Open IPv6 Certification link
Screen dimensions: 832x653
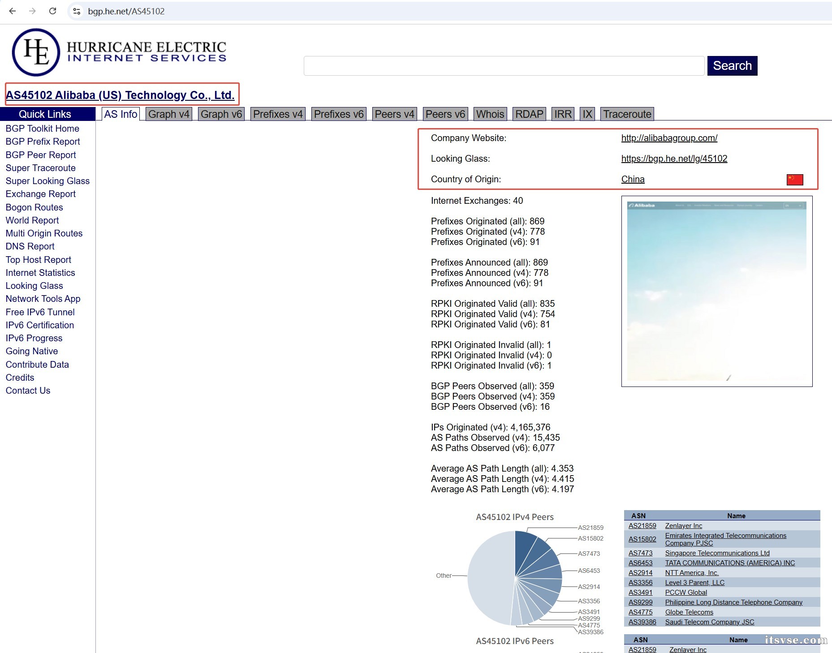tap(40, 325)
